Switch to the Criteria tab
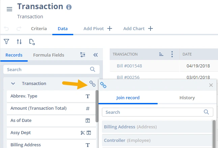This screenshot has width=218, height=148. coord(39,29)
